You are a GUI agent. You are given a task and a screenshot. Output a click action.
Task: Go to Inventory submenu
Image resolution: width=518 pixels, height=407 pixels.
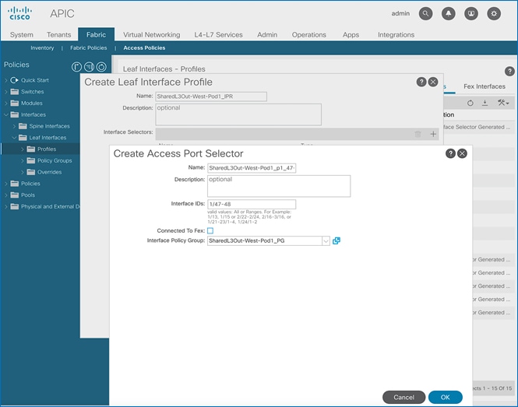[42, 48]
